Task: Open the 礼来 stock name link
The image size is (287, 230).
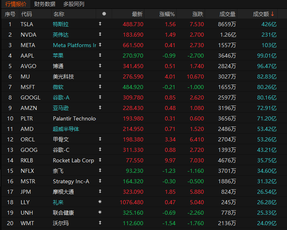Action: [x=58, y=202]
